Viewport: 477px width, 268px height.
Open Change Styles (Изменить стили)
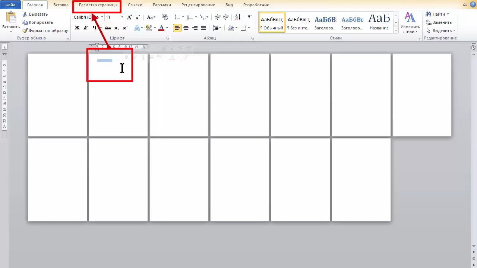click(410, 22)
